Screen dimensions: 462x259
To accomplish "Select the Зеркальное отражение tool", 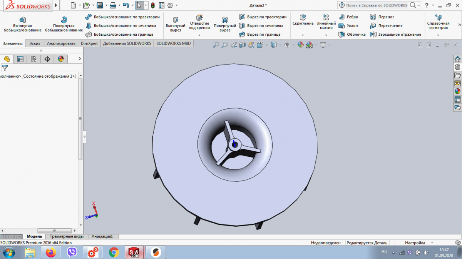I will 396,35.
